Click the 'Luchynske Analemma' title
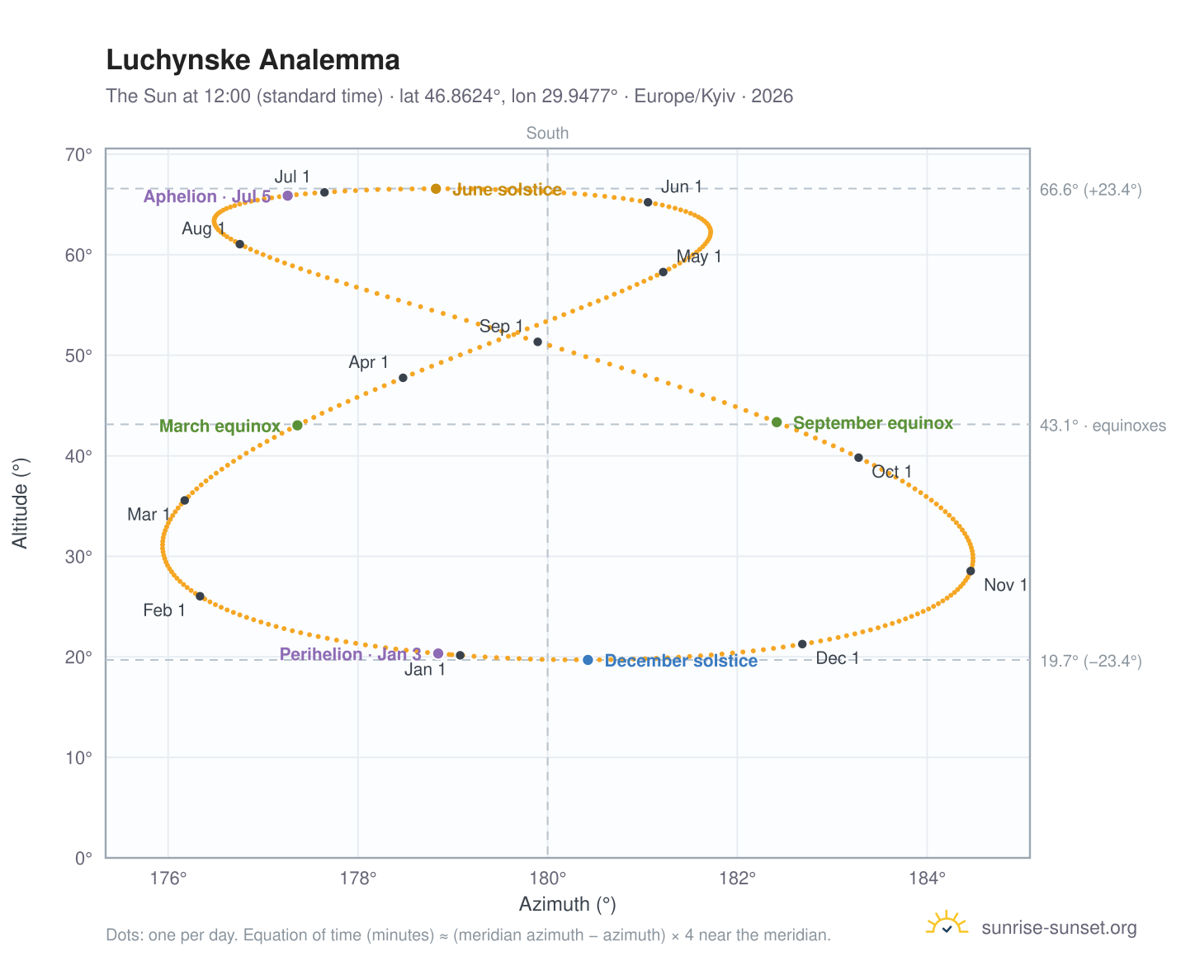1195x980 pixels. [x=253, y=60]
